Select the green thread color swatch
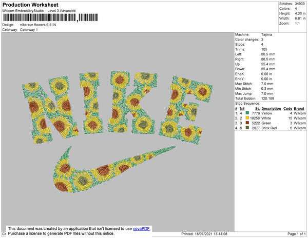The height and width of the screenshot is (238, 308). [x=247, y=113]
